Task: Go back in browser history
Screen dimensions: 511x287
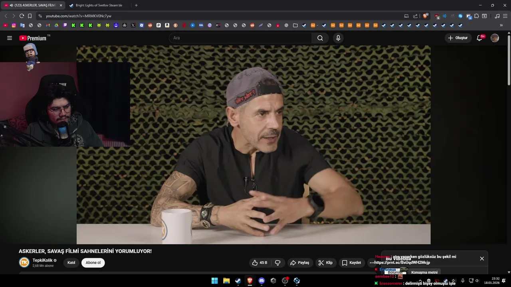Action: 6,16
